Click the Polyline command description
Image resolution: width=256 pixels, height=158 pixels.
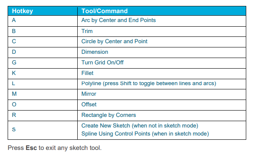[149, 83]
